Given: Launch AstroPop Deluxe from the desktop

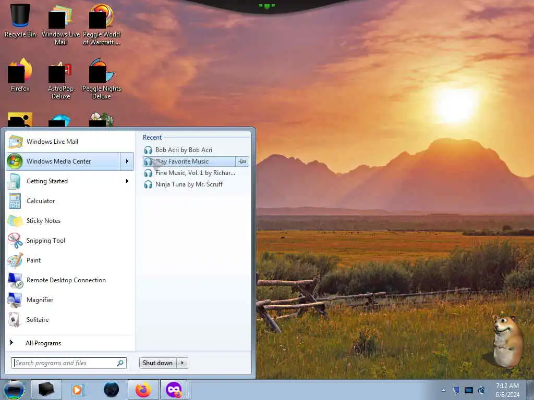Looking at the screenshot, I should click(60, 80).
